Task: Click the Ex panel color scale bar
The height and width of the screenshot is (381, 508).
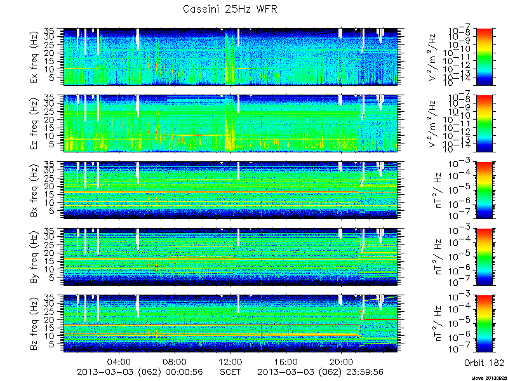Action: click(484, 57)
